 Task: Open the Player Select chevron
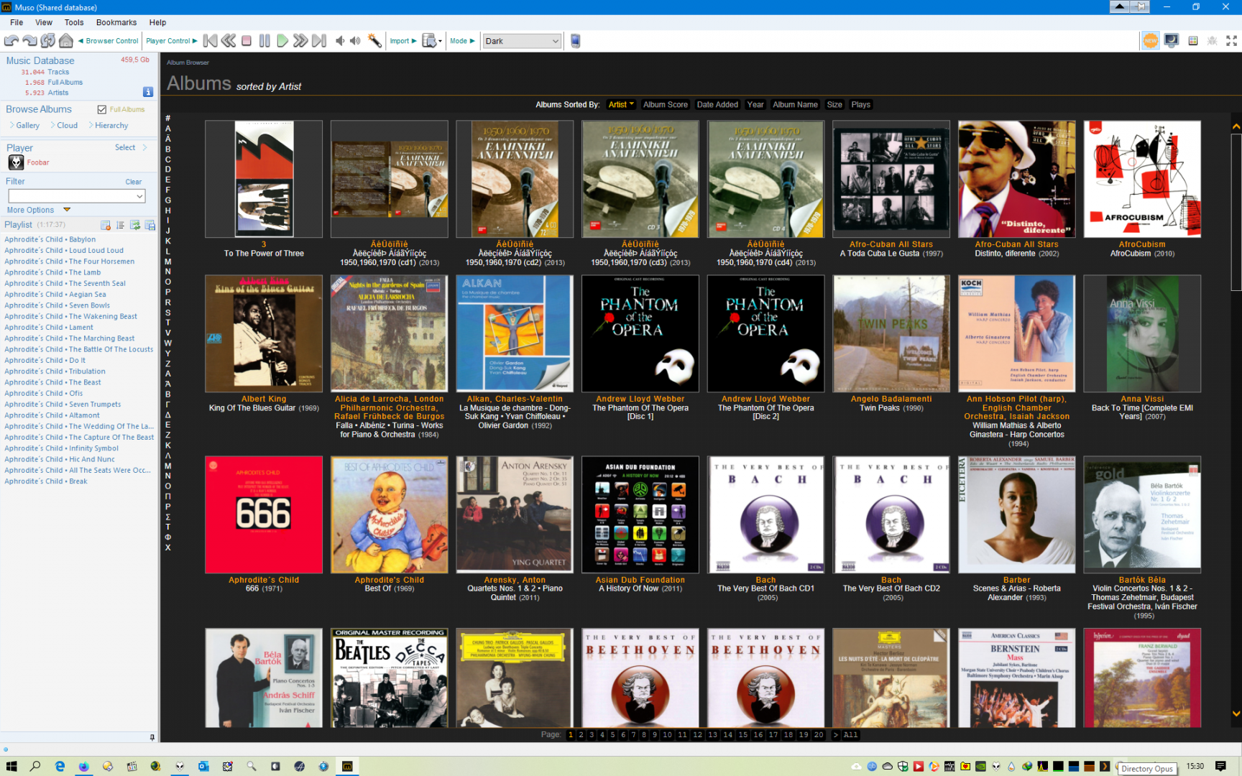tap(144, 147)
